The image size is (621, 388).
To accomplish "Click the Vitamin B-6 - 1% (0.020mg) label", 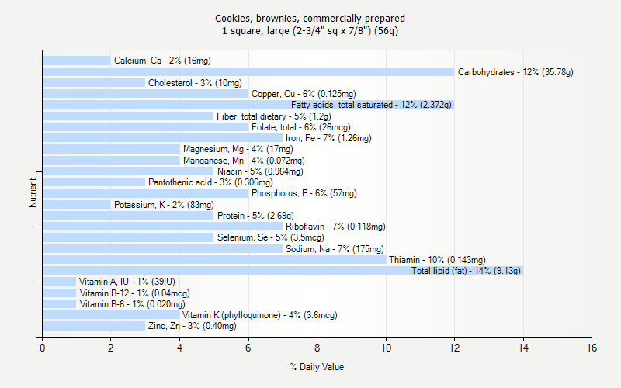I will (x=132, y=304).
